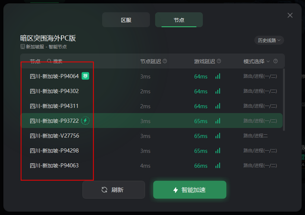The width and height of the screenshot is (305, 215).
Task: Click the node list vertical scrollbar
Action: (284, 100)
